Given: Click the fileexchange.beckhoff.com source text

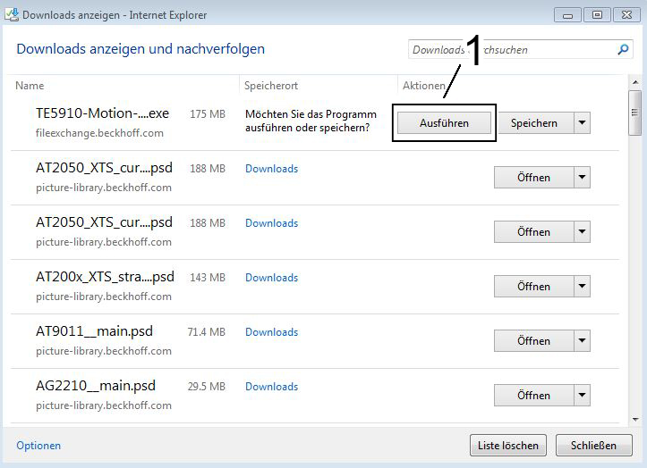Looking at the screenshot, I should click(x=99, y=133).
